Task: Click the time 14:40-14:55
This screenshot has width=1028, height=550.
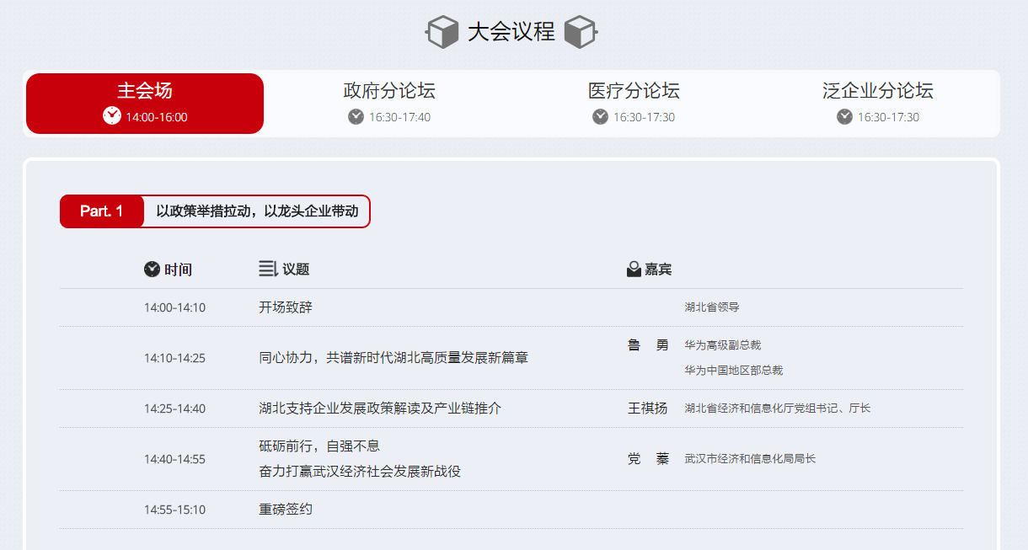Action: [174, 459]
